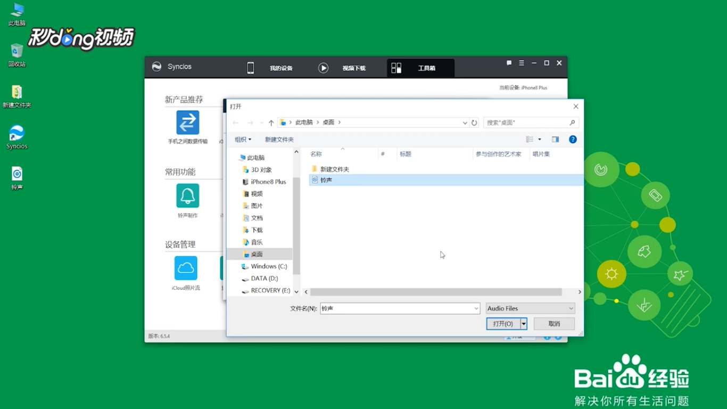Click the 打开(O) button

[x=503, y=324]
